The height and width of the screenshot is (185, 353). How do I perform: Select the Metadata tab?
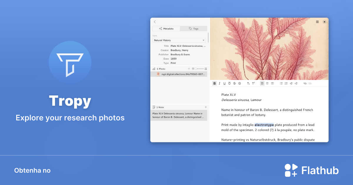166,28
